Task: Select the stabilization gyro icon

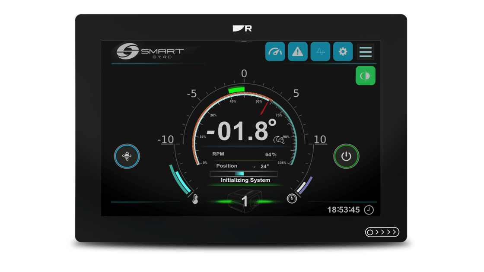Action: [126, 156]
